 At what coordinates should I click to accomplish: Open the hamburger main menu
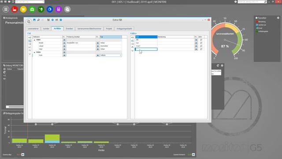[x=6, y=9]
